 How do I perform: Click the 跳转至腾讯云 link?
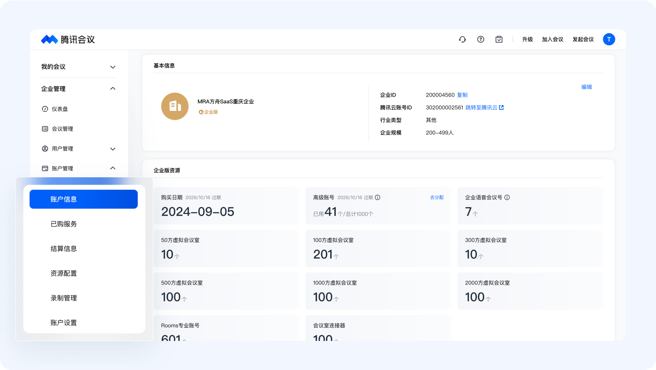pos(484,108)
